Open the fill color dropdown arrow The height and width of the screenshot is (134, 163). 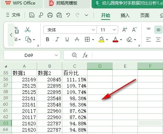pos(107,39)
